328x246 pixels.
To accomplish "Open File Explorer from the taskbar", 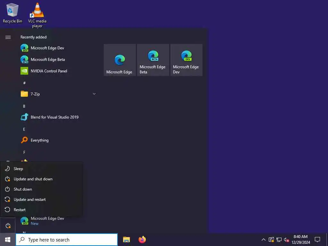I will pos(126,240).
